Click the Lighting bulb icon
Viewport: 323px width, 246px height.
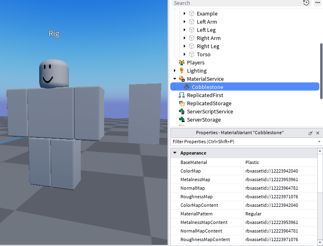point(182,71)
